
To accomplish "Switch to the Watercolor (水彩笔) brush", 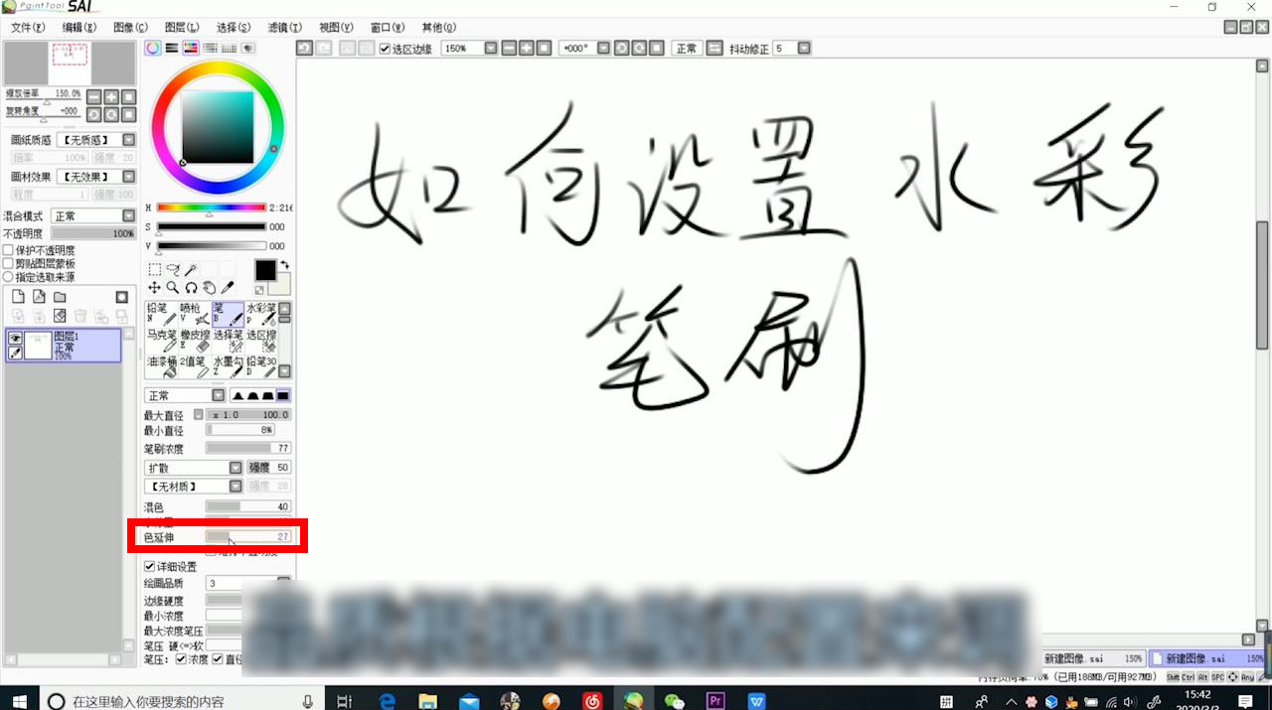I will click(261, 316).
